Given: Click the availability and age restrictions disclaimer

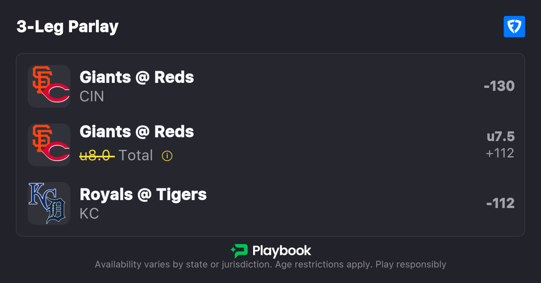Looking at the screenshot, I should [x=270, y=265].
